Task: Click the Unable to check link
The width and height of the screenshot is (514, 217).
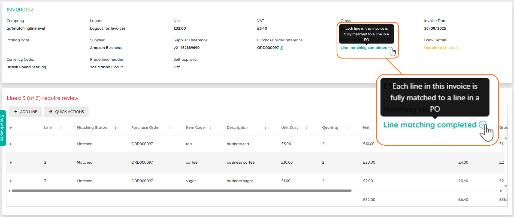Action: point(439,48)
